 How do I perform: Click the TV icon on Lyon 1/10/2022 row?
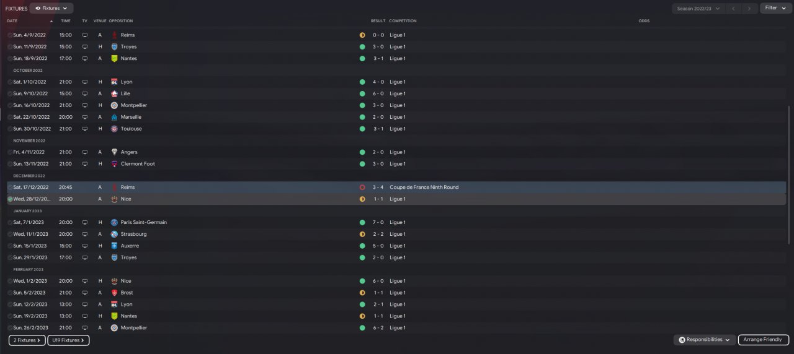pyautogui.click(x=85, y=82)
